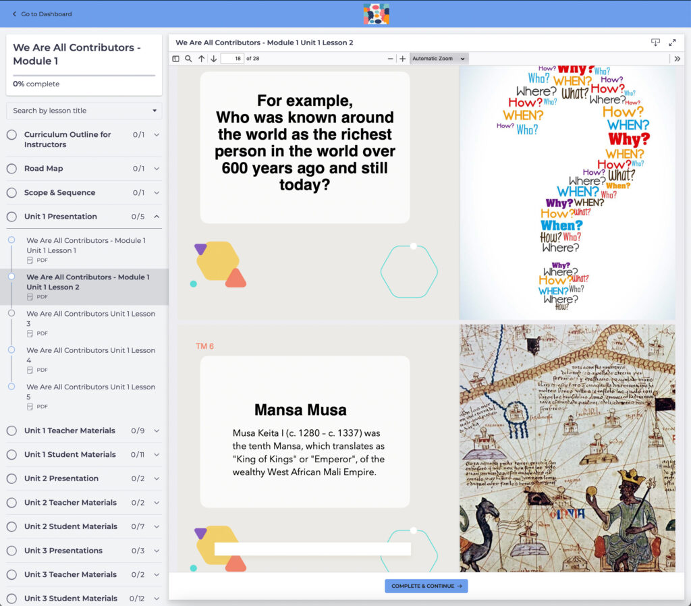Expand the lesson viewer to fullscreen

pos(672,43)
